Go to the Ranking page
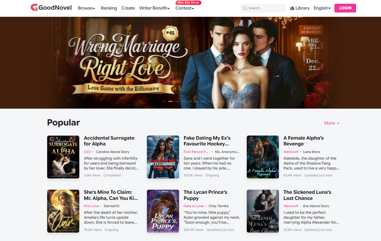Screen dimensions: 381x241 109,8
